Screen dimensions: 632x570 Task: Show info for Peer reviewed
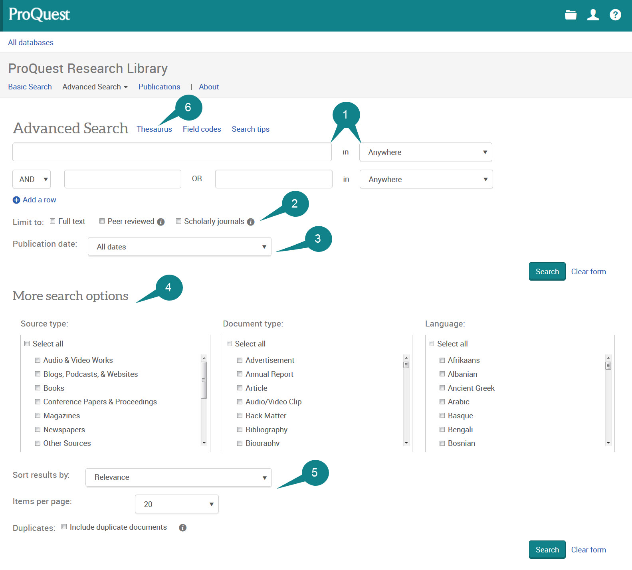click(x=161, y=222)
